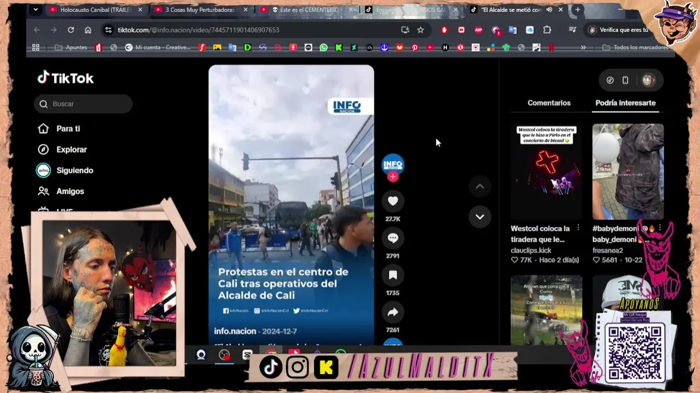Switch to El Alcalde se metió tab

pyautogui.click(x=511, y=10)
